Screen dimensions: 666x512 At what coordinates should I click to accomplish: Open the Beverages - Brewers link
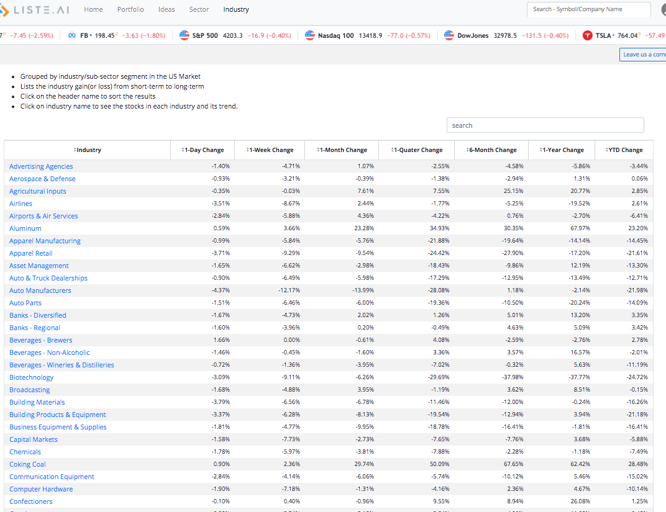(41, 339)
